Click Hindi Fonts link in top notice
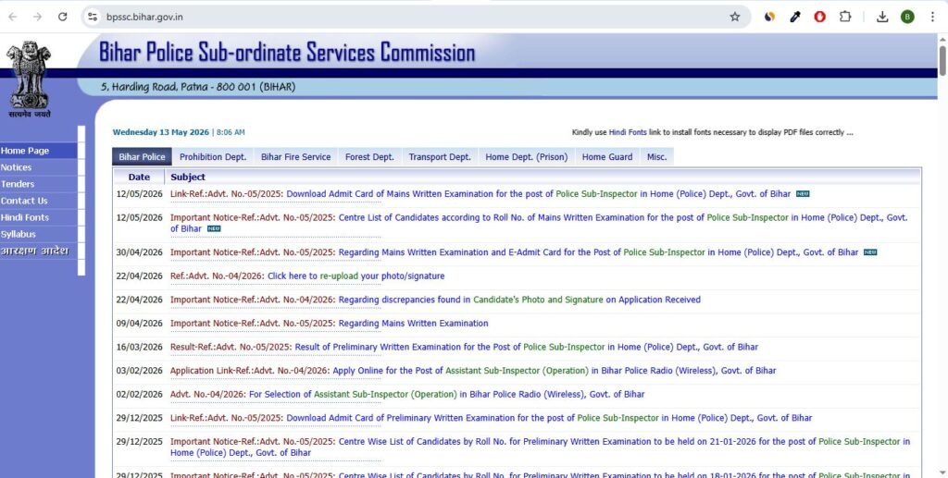Screen dimensions: 948x478 [628, 133]
